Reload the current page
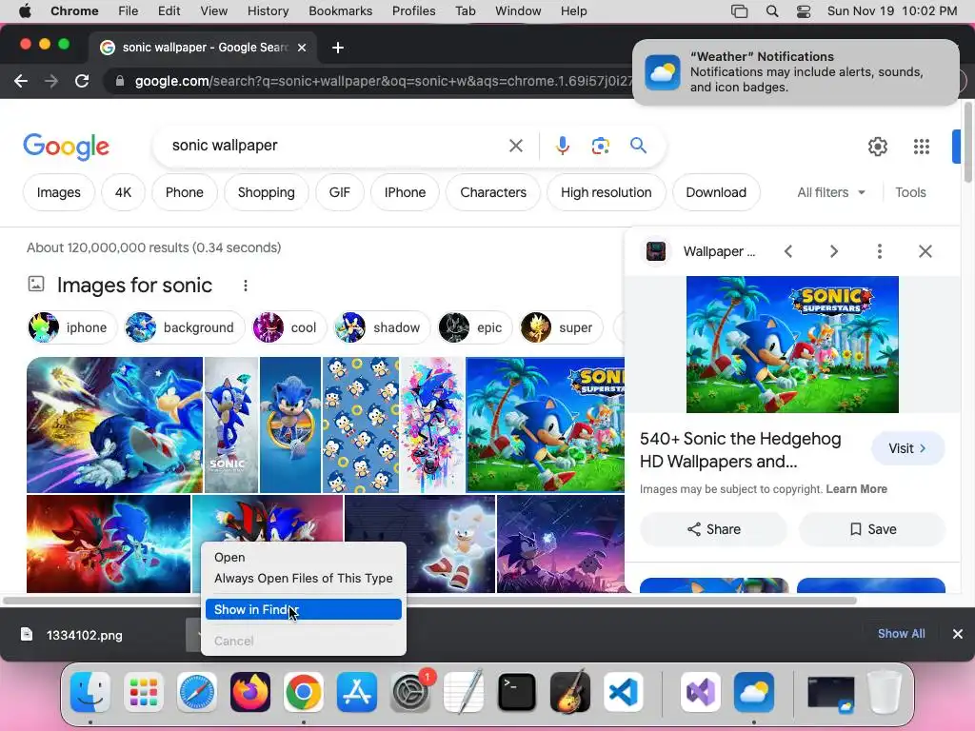The width and height of the screenshot is (975, 731). pos(82,81)
